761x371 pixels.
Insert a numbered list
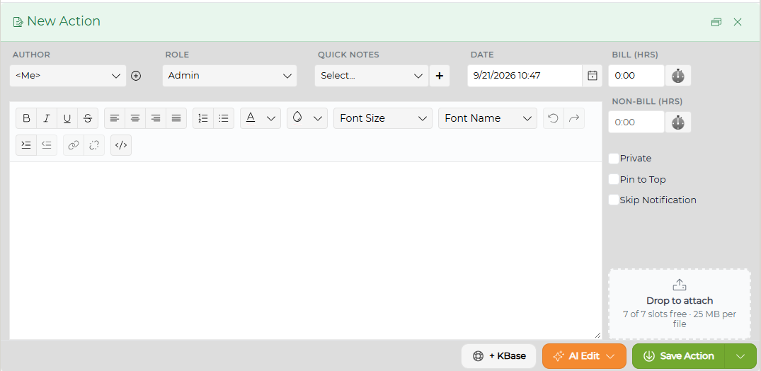coord(203,118)
